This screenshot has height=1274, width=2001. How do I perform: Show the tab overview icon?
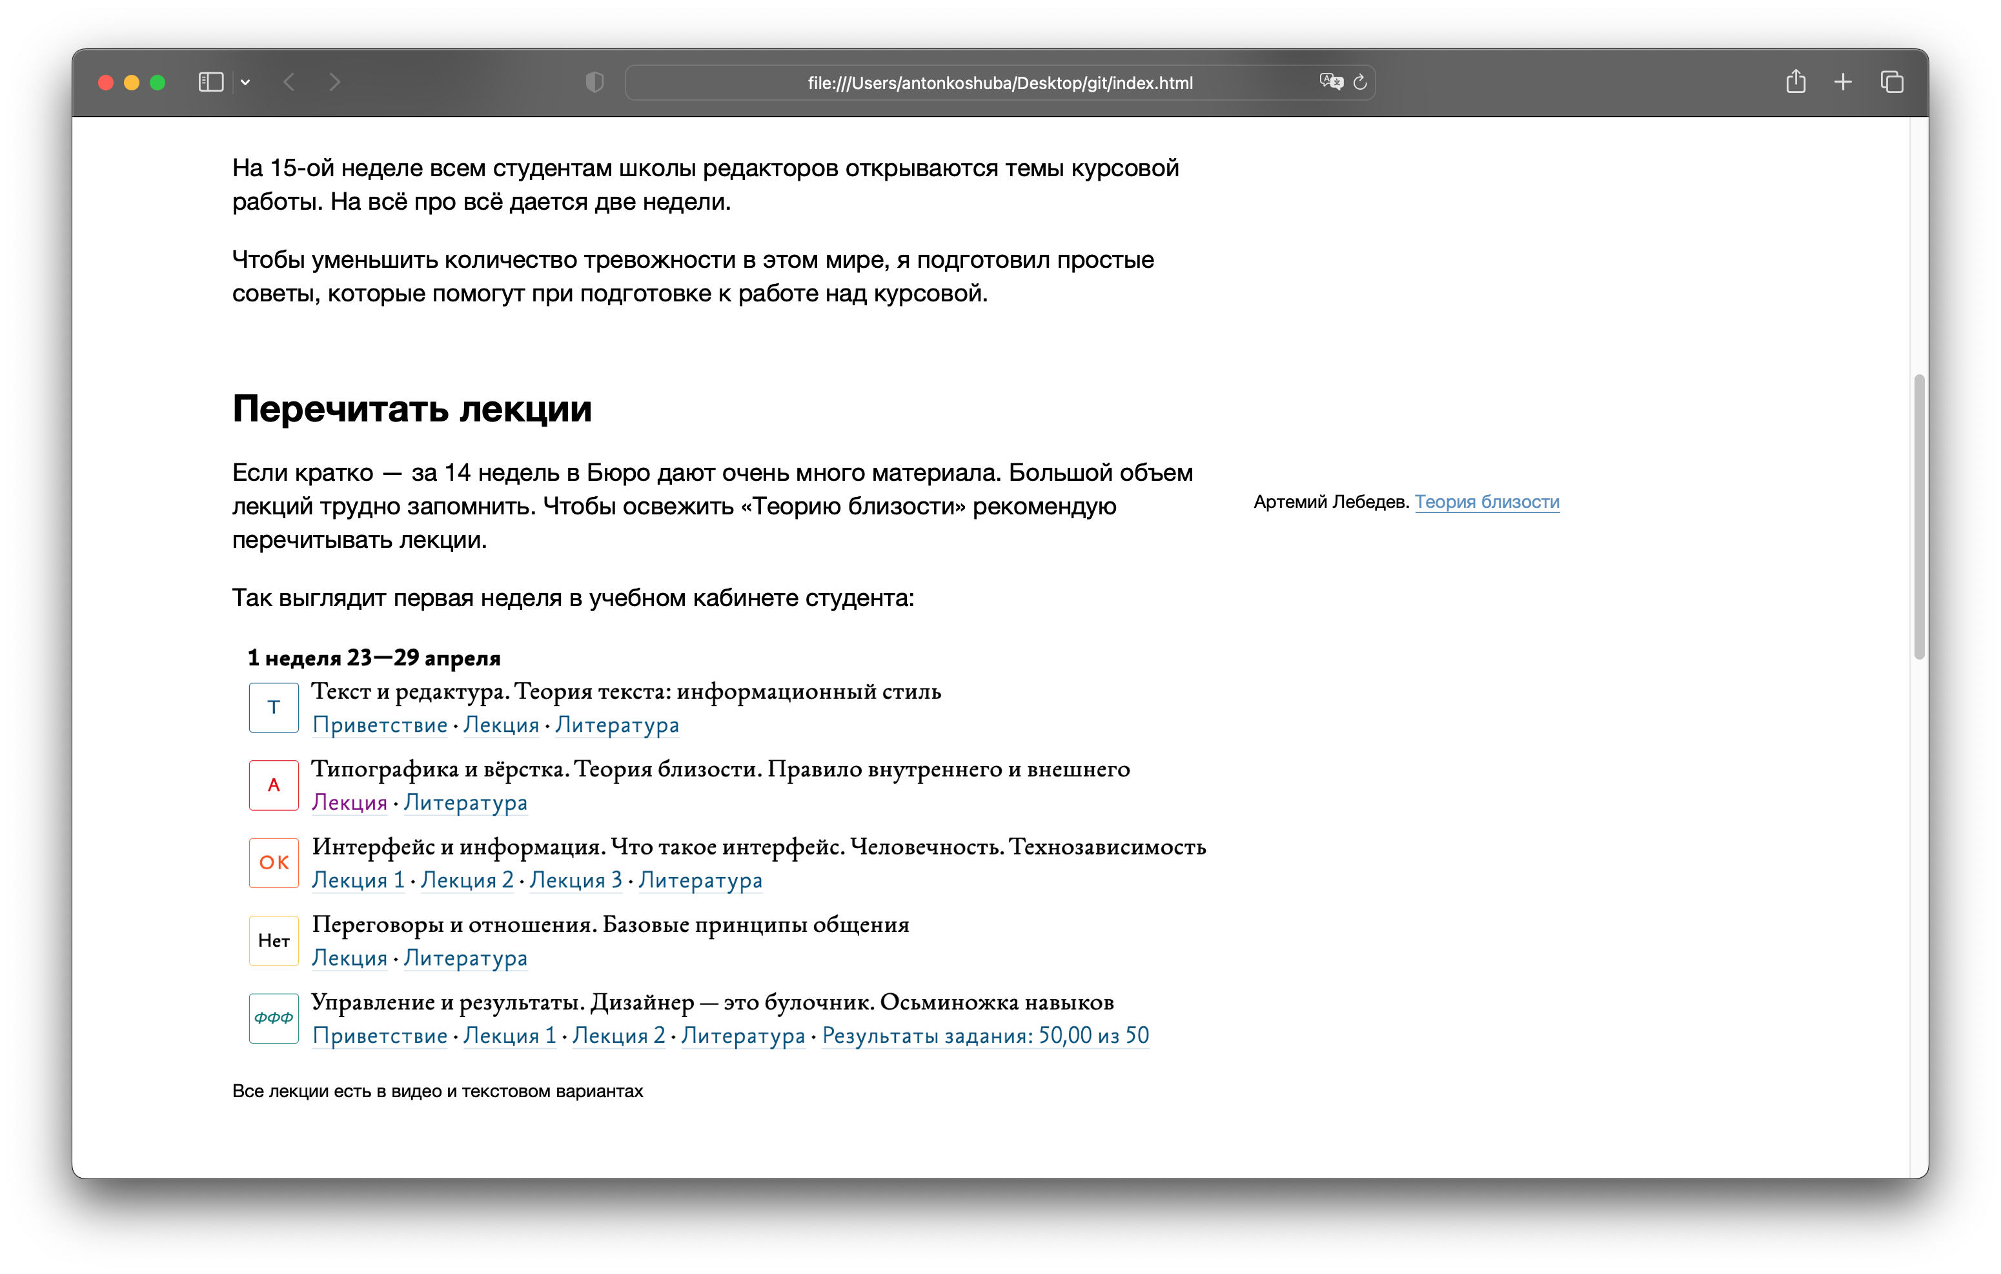point(1892,82)
